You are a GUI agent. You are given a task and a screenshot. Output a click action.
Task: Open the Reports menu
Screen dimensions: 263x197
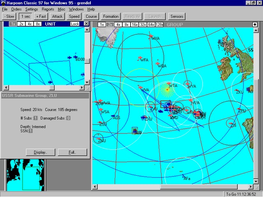(x=48, y=9)
